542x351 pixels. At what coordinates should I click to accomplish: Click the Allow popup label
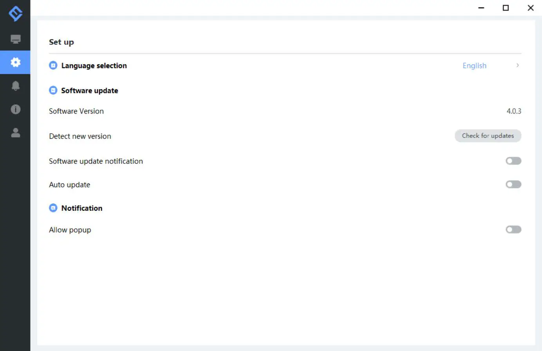coord(70,230)
